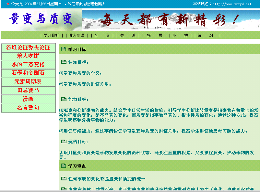This screenshot has width=260, height=192.
Task: Click the book icon next to 觉悟目标
Action: [x=64, y=141]
